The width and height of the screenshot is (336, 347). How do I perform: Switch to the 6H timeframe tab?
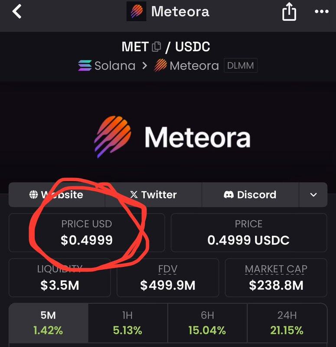click(207, 323)
